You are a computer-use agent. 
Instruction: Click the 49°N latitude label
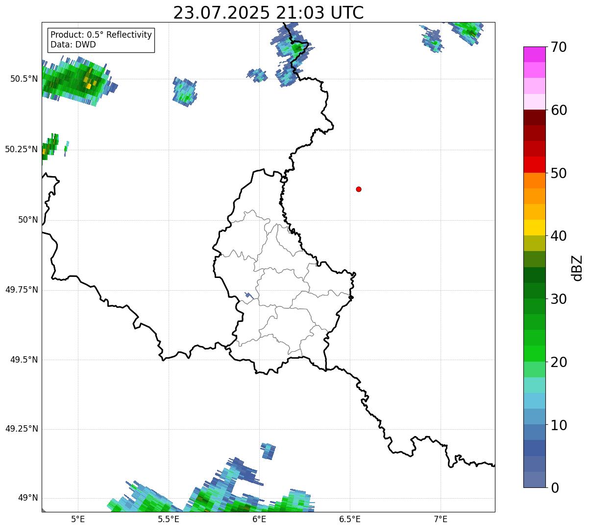click(28, 498)
